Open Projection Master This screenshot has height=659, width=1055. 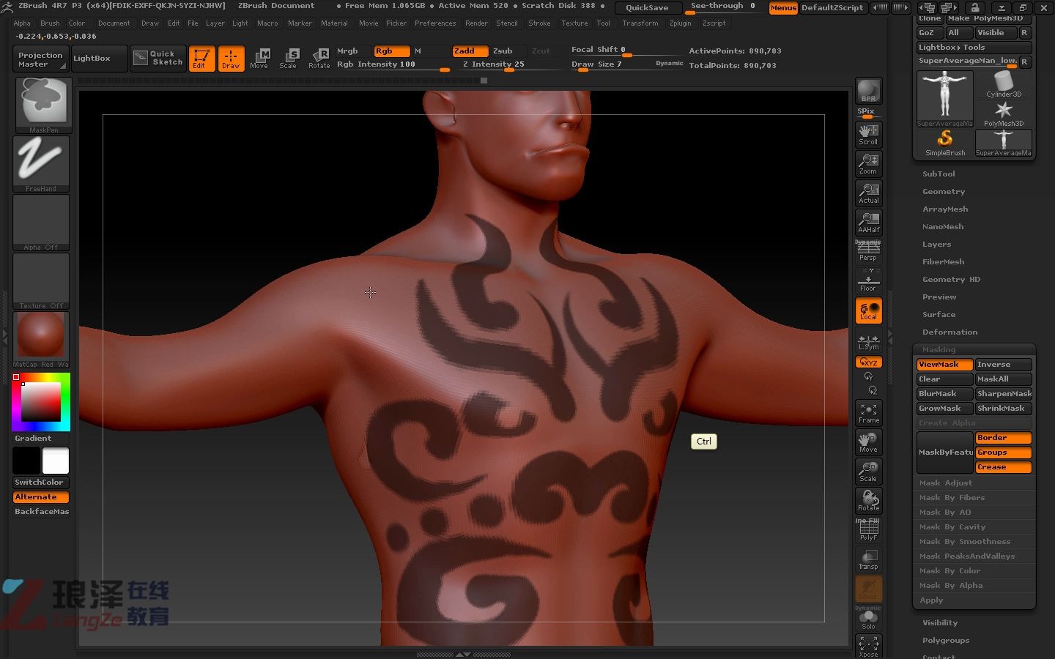40,59
